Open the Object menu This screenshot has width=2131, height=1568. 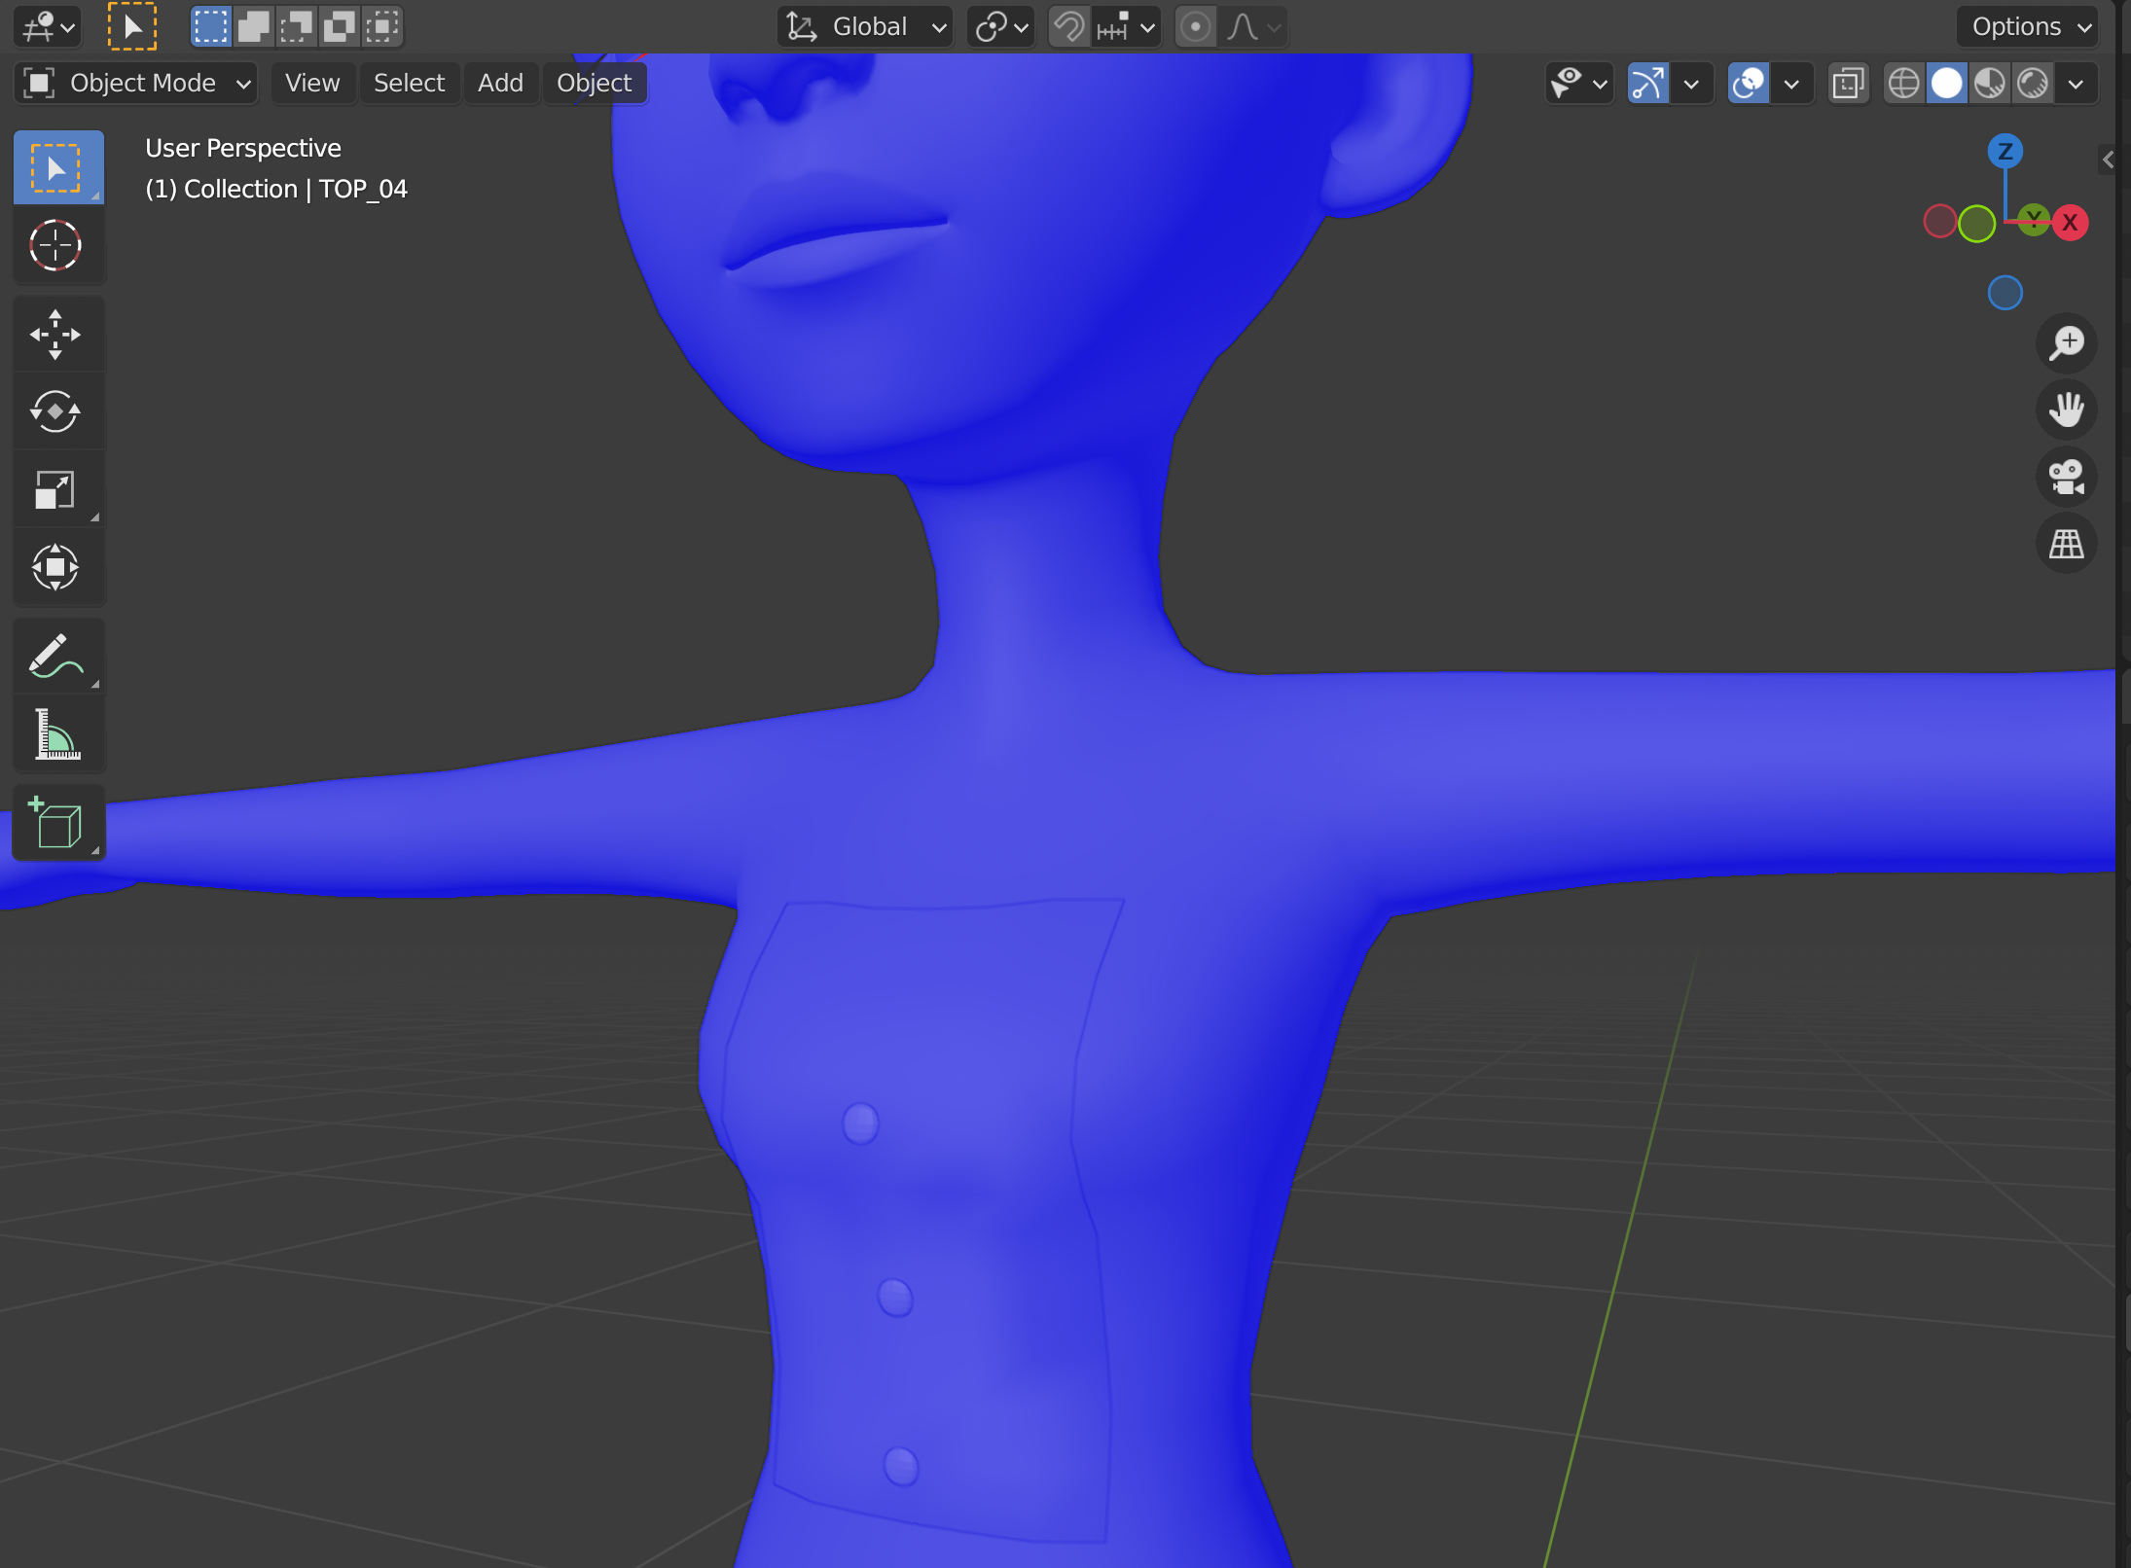(x=594, y=84)
